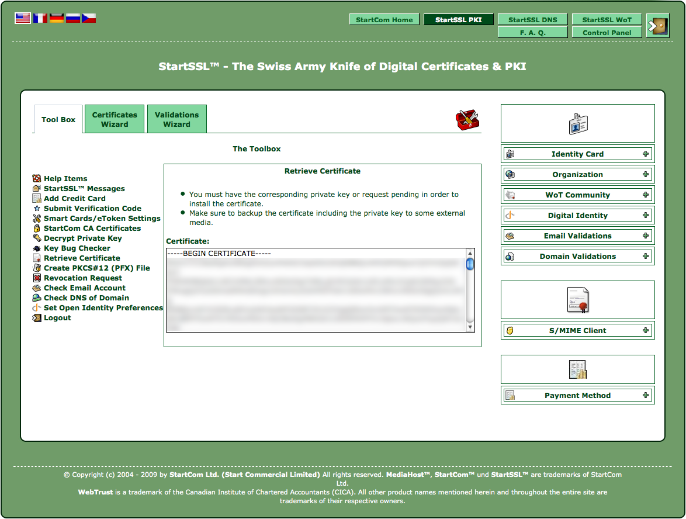This screenshot has width=686, height=519.
Task: Click the certificate textarea scrollbar down arrow
Action: point(470,327)
